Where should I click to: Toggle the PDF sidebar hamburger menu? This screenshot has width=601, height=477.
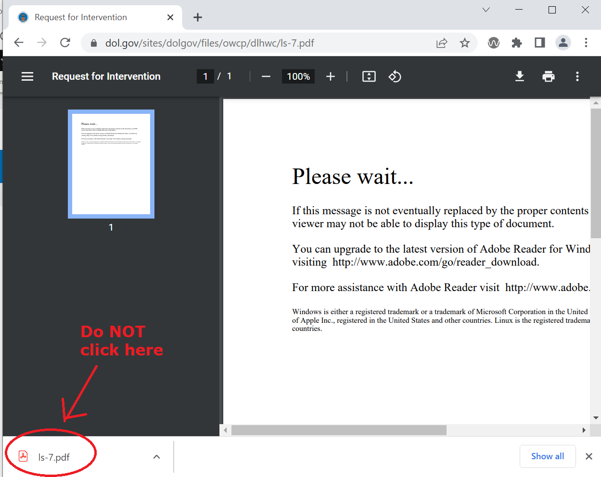coord(27,76)
